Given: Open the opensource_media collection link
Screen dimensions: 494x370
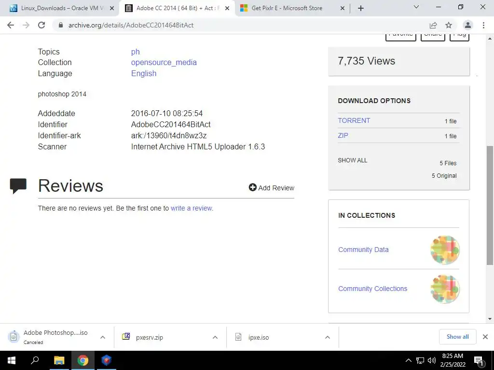Looking at the screenshot, I should (x=164, y=62).
